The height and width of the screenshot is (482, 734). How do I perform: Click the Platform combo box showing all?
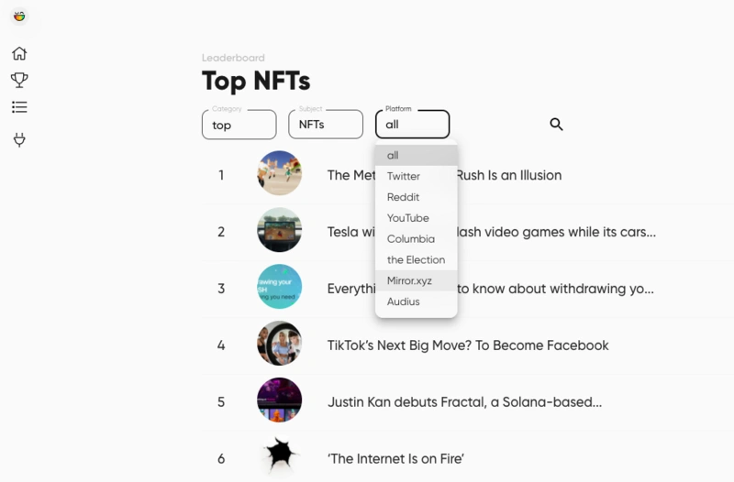[412, 125]
